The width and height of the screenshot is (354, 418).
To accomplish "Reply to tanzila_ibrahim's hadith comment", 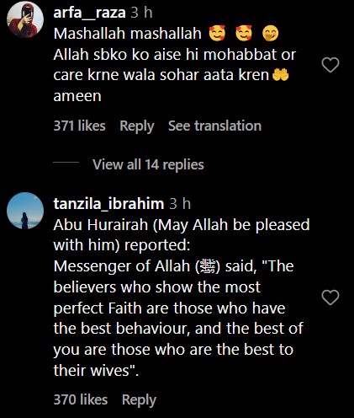I will coord(139,399).
